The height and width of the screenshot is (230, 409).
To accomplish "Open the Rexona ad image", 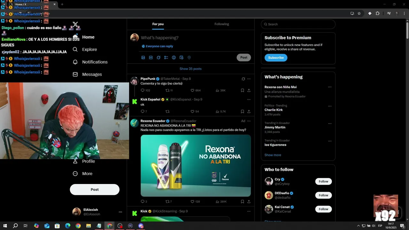I will (196, 165).
